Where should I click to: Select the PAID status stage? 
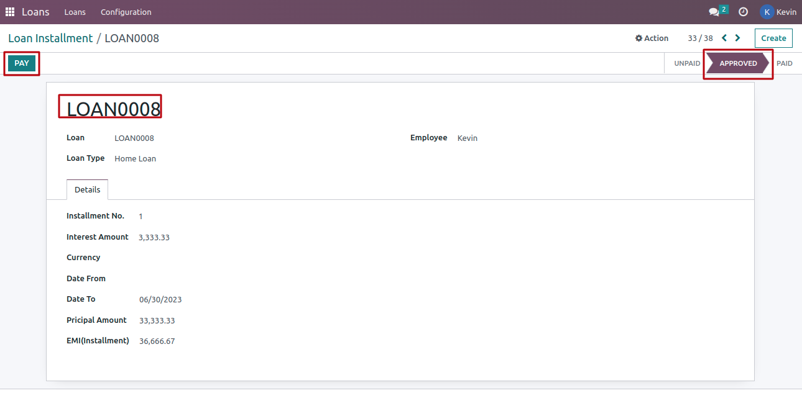click(x=785, y=63)
